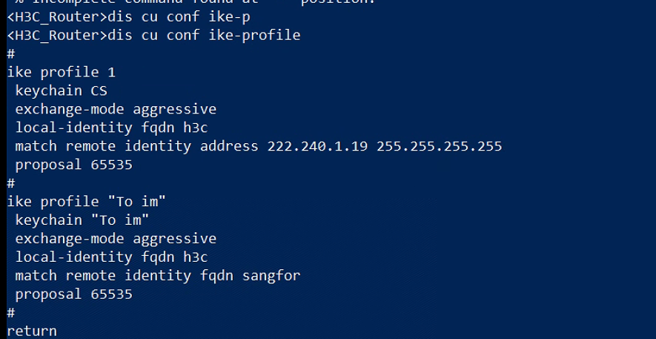Click 'exchange-mode aggressive' under ike profile 1
This screenshot has height=339, width=656.
[115, 109]
